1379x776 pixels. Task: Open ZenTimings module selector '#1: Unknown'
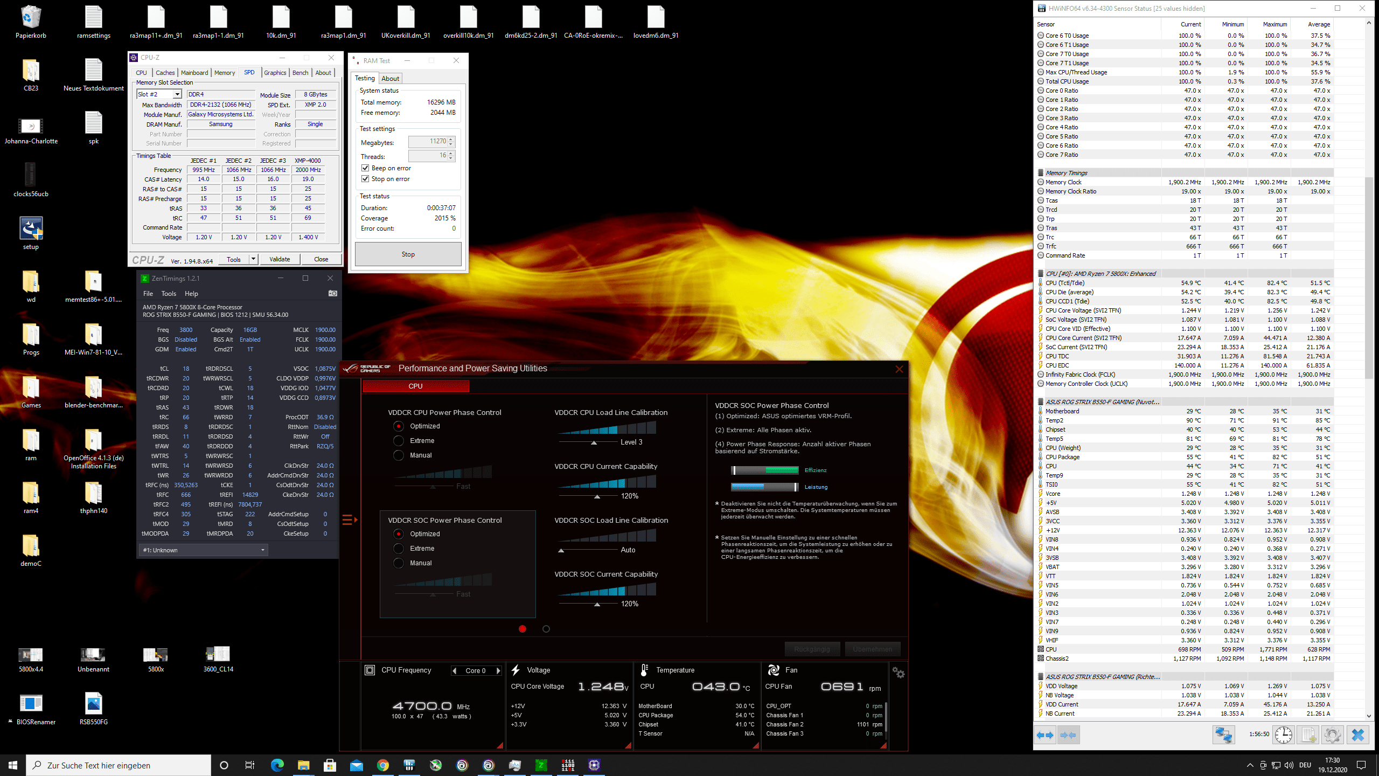pos(203,550)
